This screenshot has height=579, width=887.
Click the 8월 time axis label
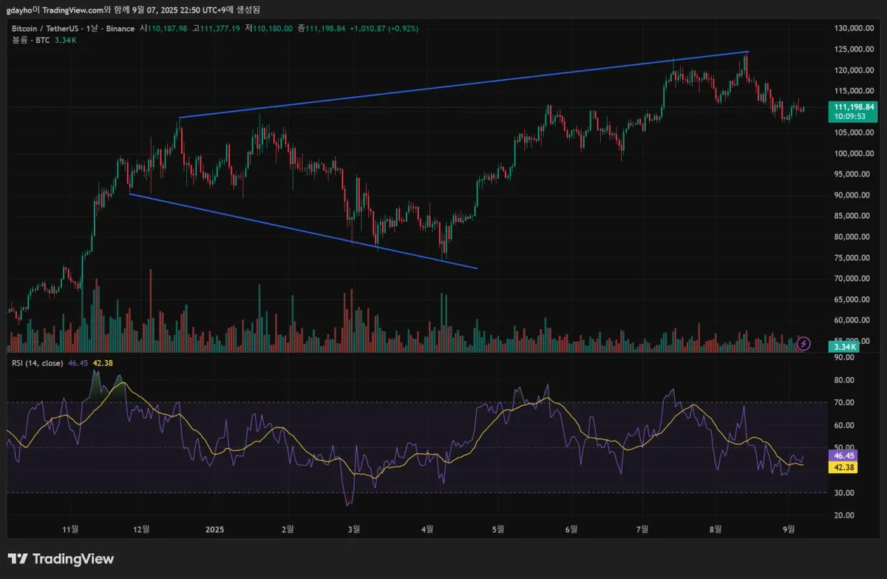coord(715,529)
